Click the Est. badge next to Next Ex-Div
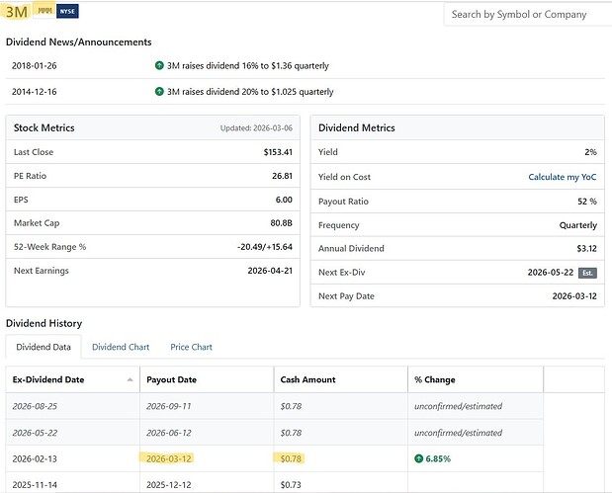This screenshot has height=493, width=612. click(x=587, y=273)
